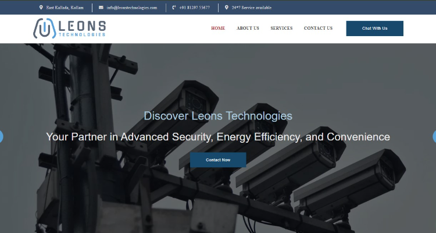
Task: Click the 24*7 Service available text
Action: pos(252,8)
